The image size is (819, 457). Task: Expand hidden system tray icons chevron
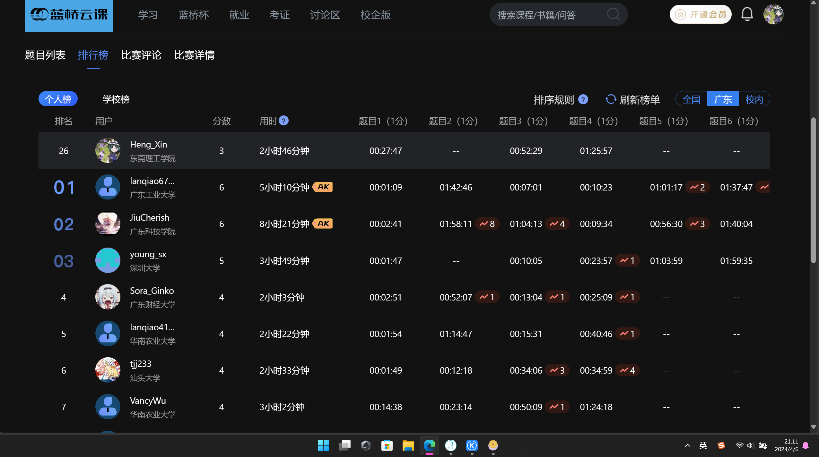(x=687, y=445)
